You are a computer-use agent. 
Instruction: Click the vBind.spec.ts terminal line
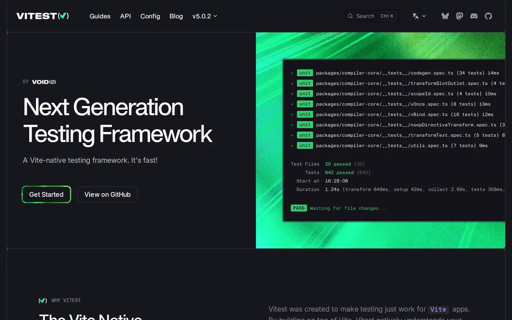392,114
